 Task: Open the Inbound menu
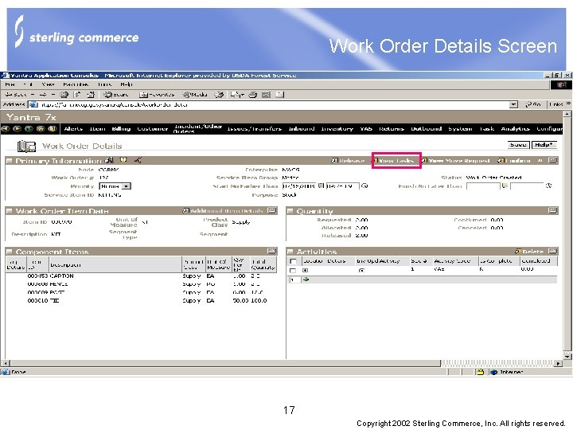click(302, 129)
